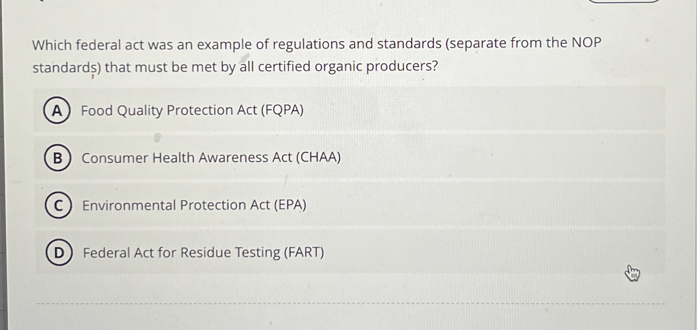Click the circled letter B icon
This screenshot has width=697, height=330.
(58, 158)
